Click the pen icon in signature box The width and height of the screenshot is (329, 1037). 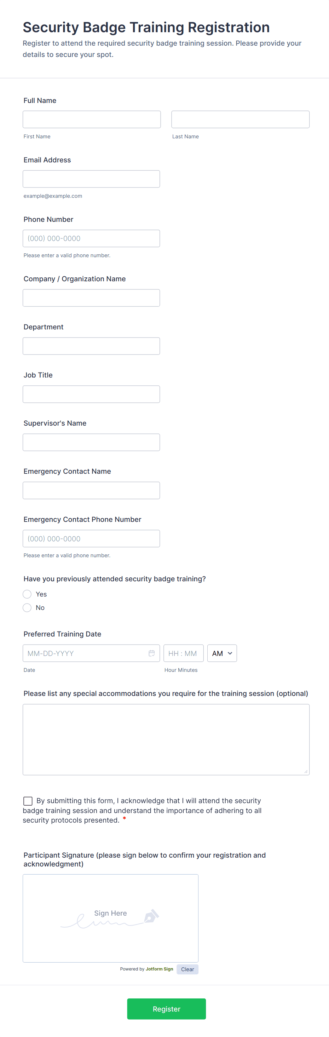pyautogui.click(x=151, y=916)
